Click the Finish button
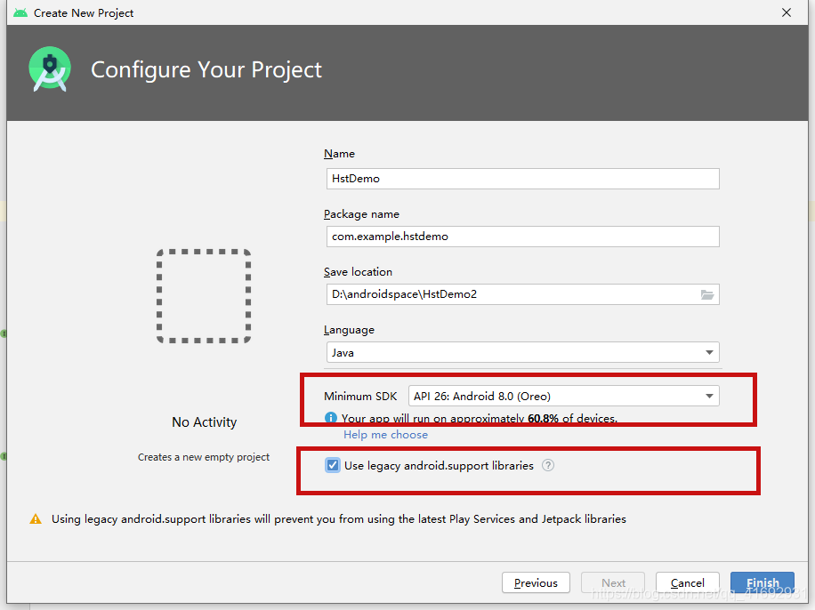Viewport: 815px width, 610px height. pyautogui.click(x=763, y=583)
